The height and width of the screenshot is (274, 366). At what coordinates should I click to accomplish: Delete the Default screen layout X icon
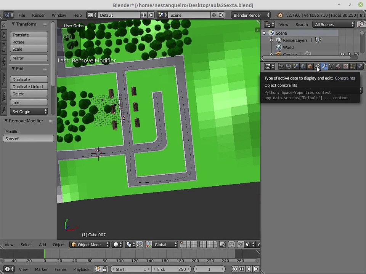(151, 15)
